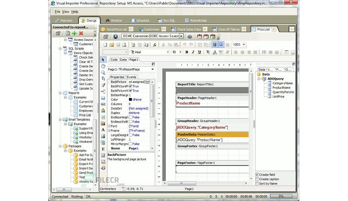Refresh the repository tree
Viewport: 348px width, 201px height.
[x=68, y=33]
